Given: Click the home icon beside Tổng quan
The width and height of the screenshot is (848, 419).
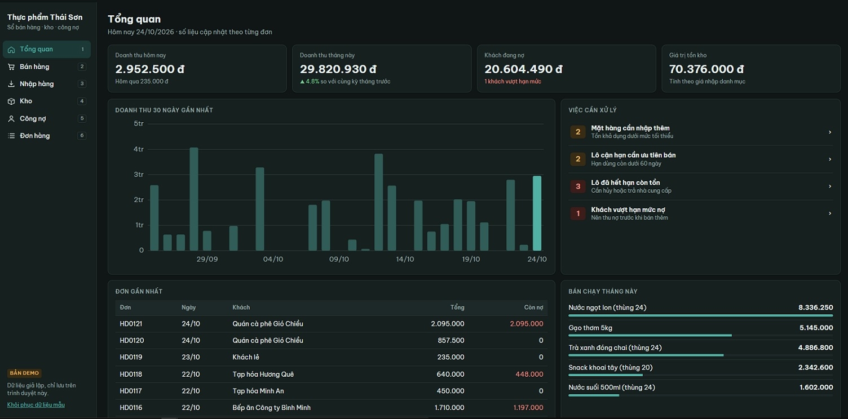Looking at the screenshot, I should point(11,50).
